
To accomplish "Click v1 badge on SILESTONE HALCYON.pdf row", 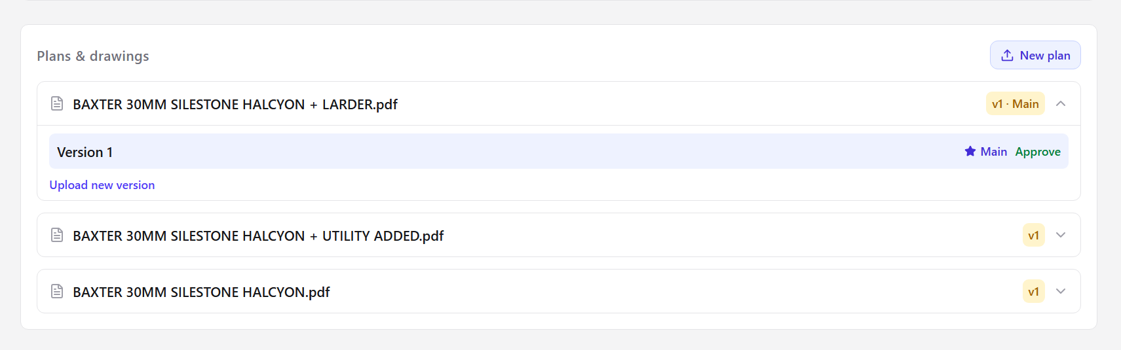I will pyautogui.click(x=1033, y=291).
